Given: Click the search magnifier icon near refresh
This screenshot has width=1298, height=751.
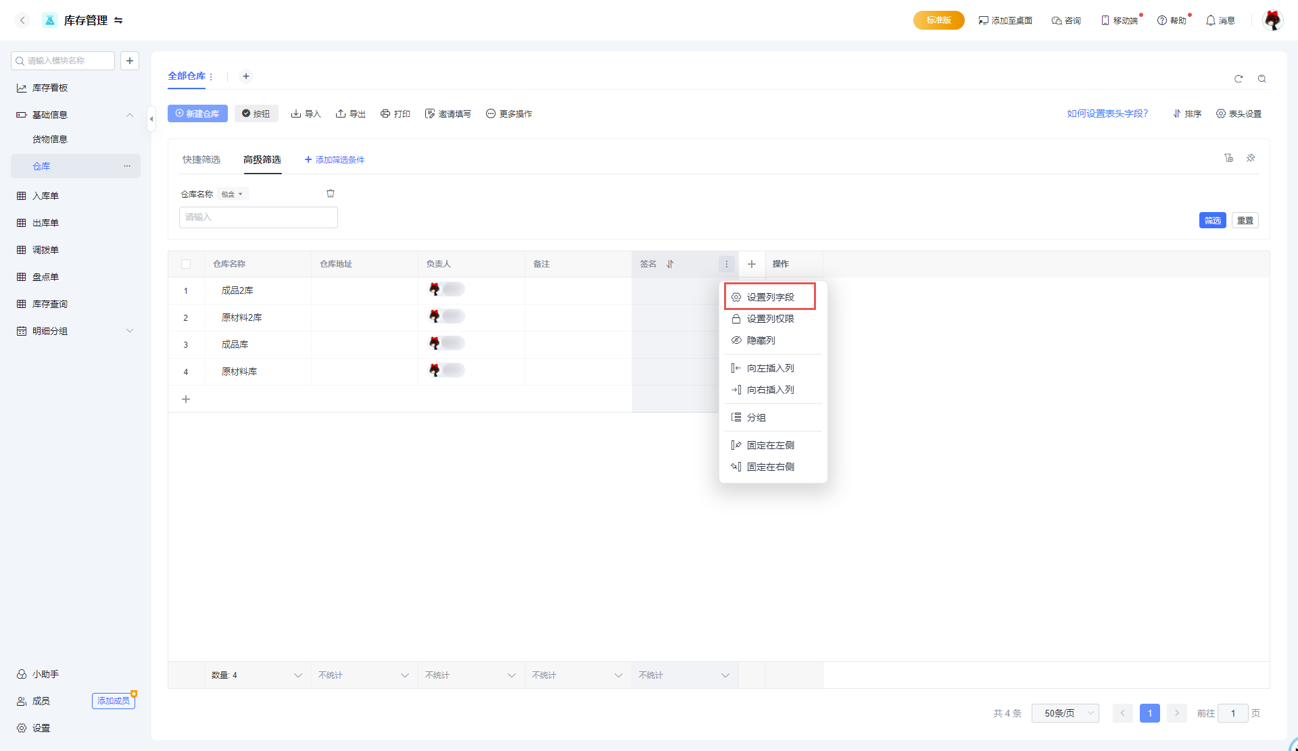Looking at the screenshot, I should coord(1261,79).
